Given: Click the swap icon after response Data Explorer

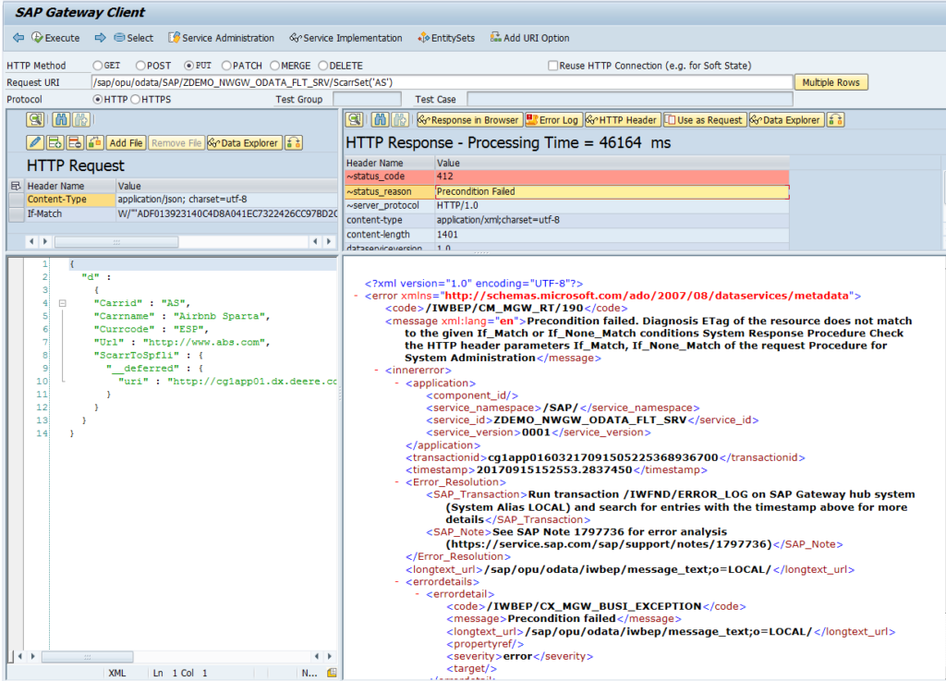Looking at the screenshot, I should tap(835, 119).
